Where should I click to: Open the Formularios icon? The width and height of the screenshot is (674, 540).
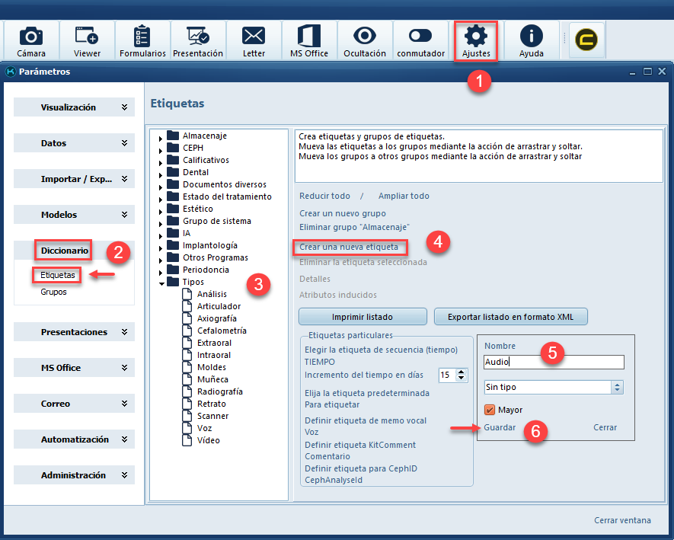[x=142, y=40]
